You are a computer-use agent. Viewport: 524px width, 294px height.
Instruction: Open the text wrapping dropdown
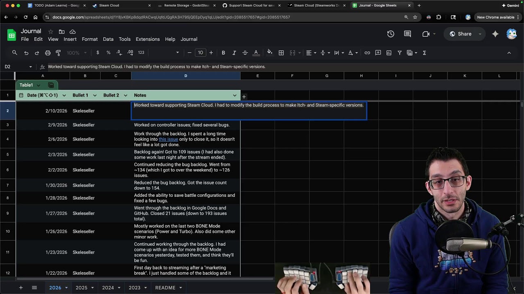[x=339, y=53]
